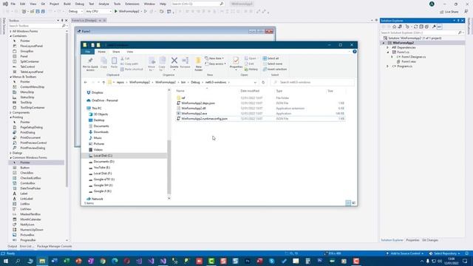Open the Git Changes tab
The width and height of the screenshot is (473, 266).
[430, 240]
